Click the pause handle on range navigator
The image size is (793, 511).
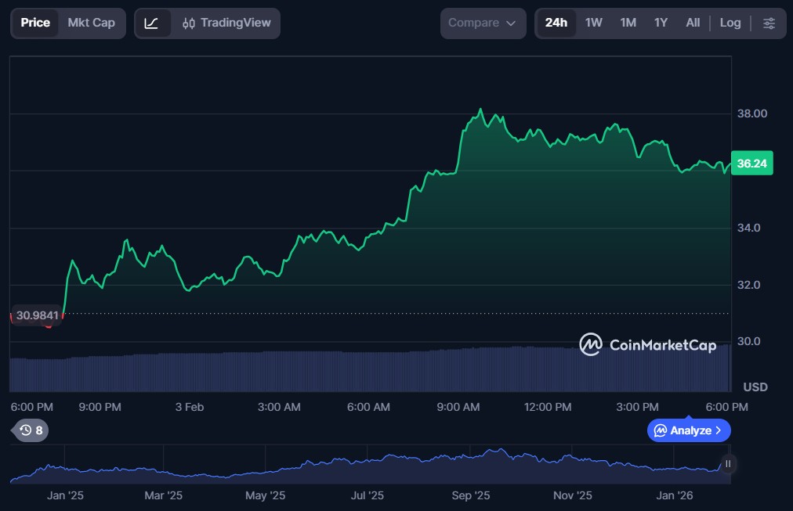click(728, 464)
